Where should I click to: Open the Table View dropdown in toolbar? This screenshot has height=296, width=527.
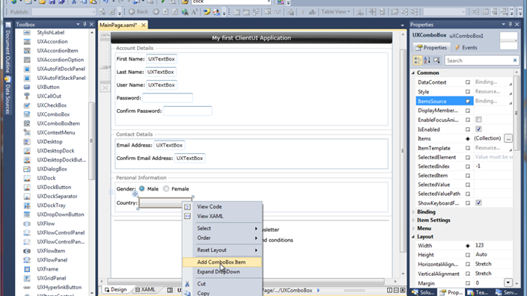[335, 12]
